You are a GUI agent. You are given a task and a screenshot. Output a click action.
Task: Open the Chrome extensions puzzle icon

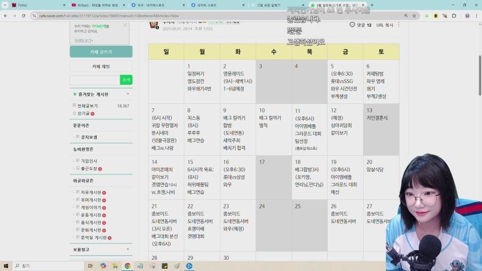point(454,16)
